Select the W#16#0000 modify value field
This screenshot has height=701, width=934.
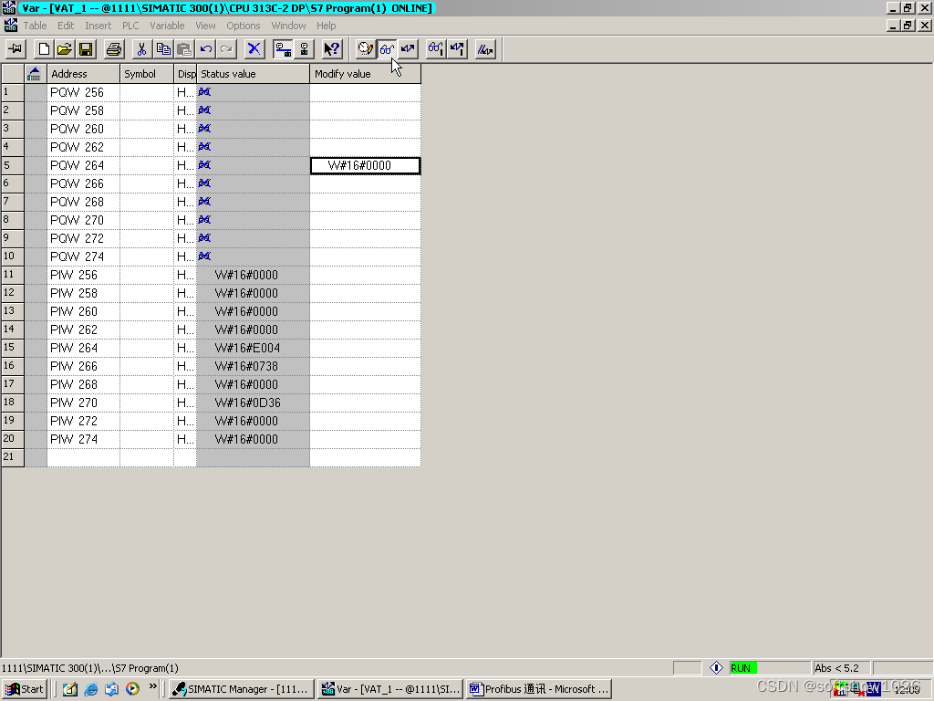click(x=365, y=165)
